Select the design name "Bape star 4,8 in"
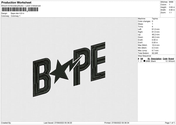This screenshot has width=176, height=125. click(17, 13)
